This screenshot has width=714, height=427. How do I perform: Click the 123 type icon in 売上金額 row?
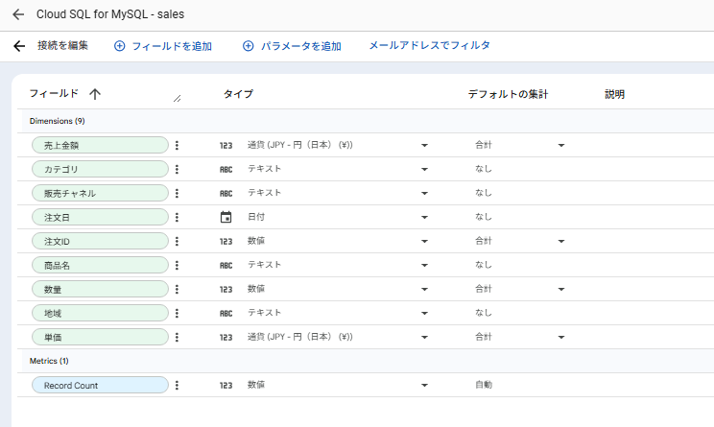coord(226,146)
